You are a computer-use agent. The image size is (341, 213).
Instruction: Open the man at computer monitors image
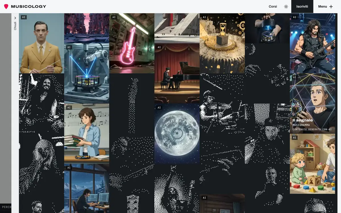87,188
